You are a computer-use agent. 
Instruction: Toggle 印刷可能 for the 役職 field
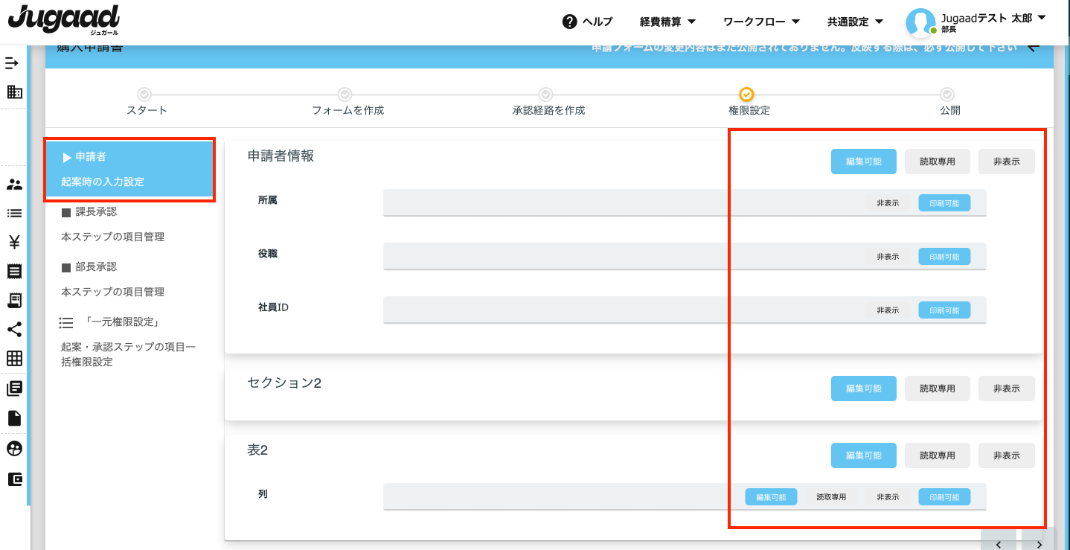944,257
